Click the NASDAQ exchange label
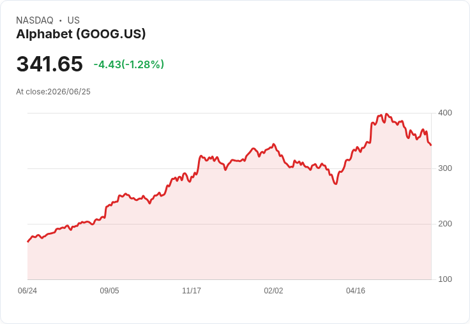The height and width of the screenshot is (324, 470). (x=34, y=20)
